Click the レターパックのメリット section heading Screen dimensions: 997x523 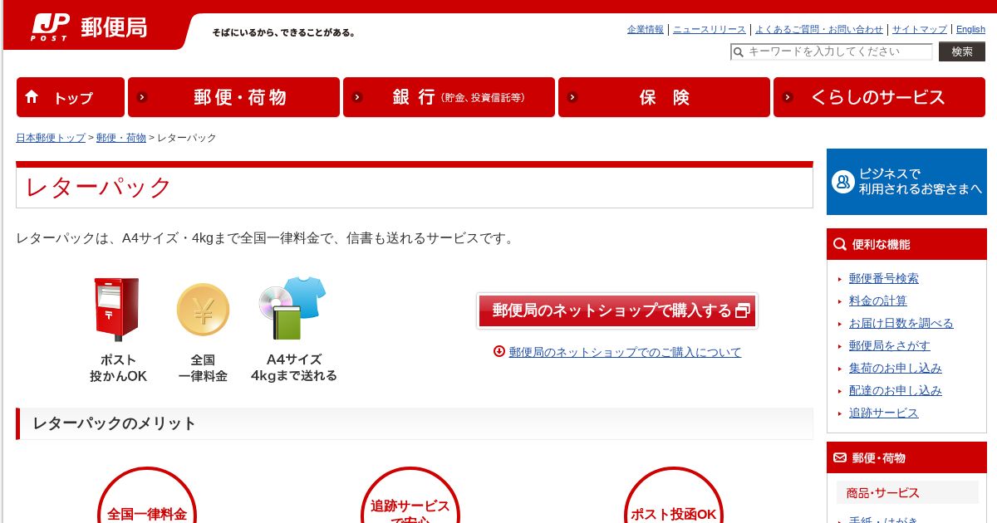tap(115, 423)
